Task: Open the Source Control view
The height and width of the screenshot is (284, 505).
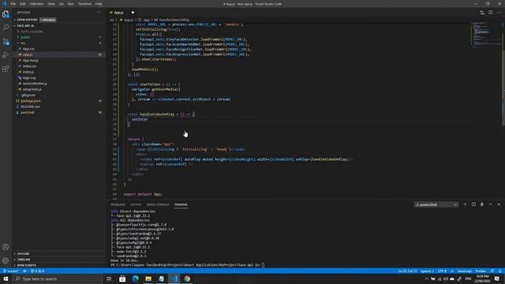Action: (x=6, y=42)
